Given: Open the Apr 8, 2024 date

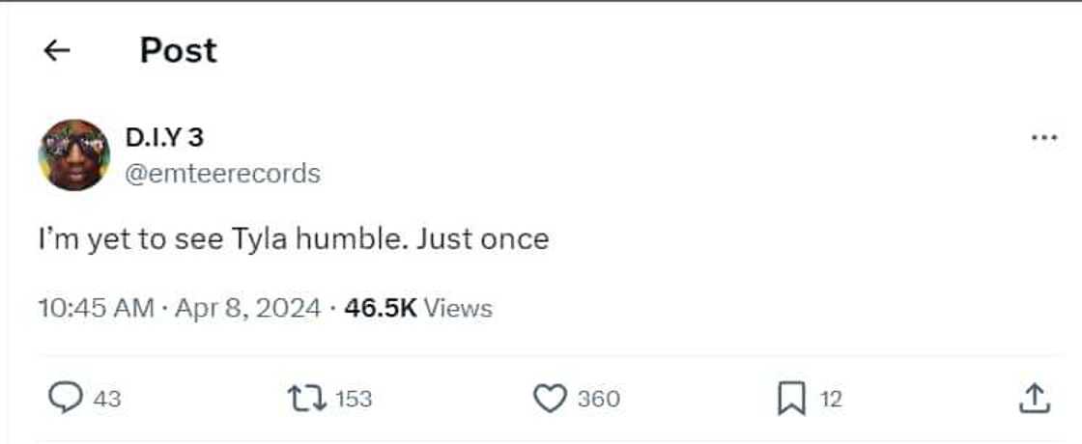Looking at the screenshot, I should (x=247, y=309).
